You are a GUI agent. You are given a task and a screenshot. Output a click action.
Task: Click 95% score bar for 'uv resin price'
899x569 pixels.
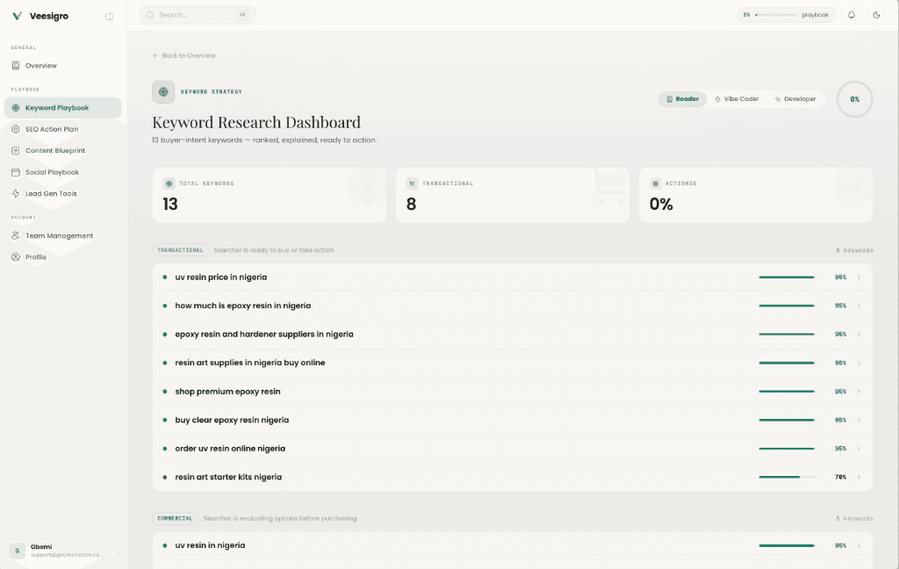[788, 277]
